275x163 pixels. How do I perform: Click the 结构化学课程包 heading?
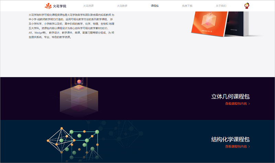point(230,140)
